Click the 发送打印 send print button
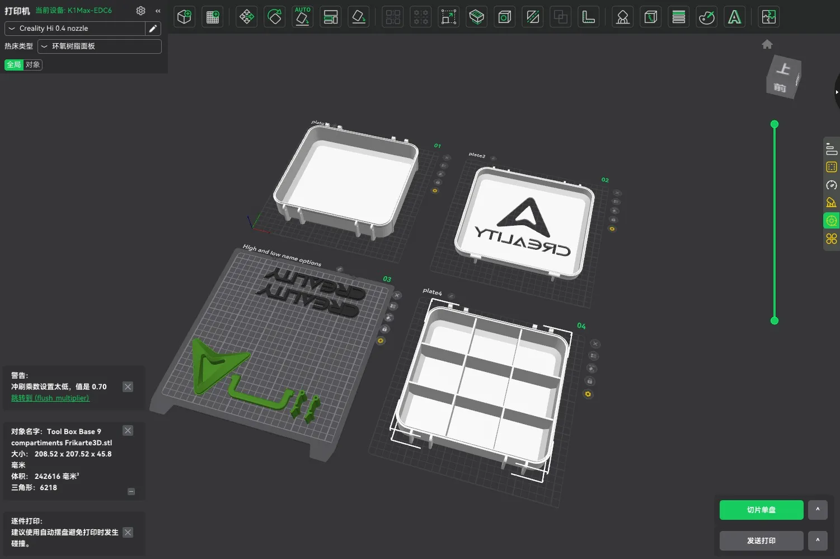The image size is (840, 559). click(x=761, y=541)
